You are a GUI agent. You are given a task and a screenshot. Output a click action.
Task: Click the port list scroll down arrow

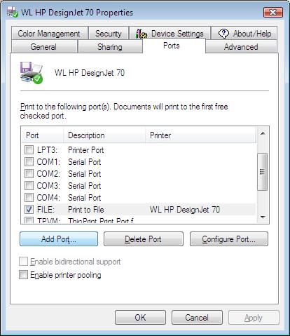coord(263,217)
